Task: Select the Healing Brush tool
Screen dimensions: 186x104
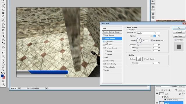Action: [3, 20]
